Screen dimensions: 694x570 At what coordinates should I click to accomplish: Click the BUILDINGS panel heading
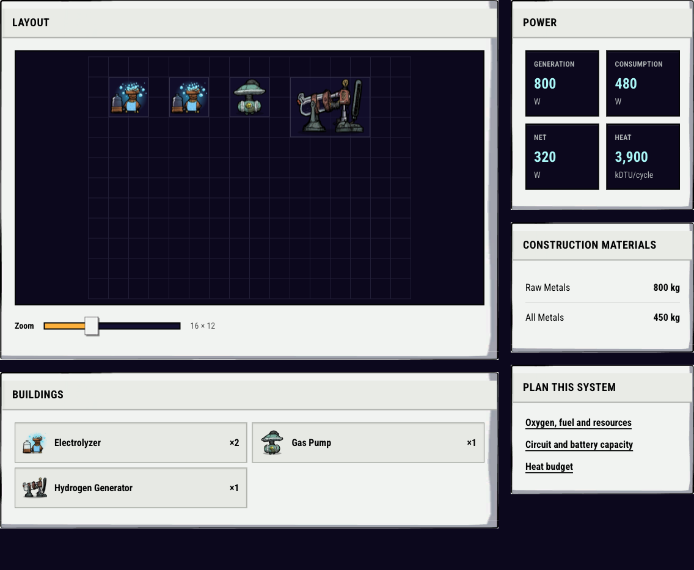coord(38,395)
